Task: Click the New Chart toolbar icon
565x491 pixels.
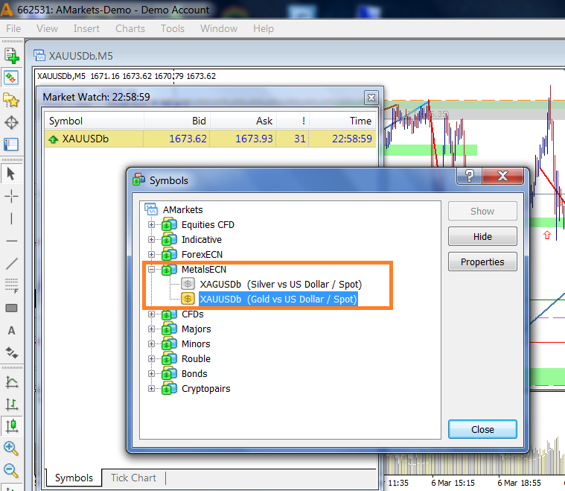Action: tap(11, 56)
